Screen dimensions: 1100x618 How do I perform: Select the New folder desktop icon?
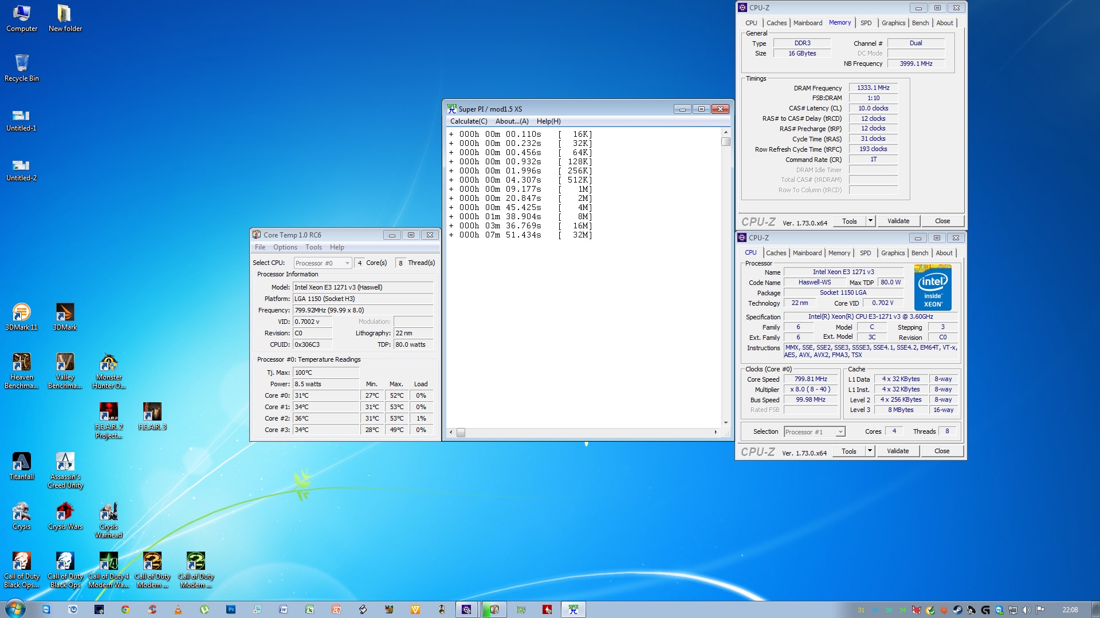[x=65, y=18]
